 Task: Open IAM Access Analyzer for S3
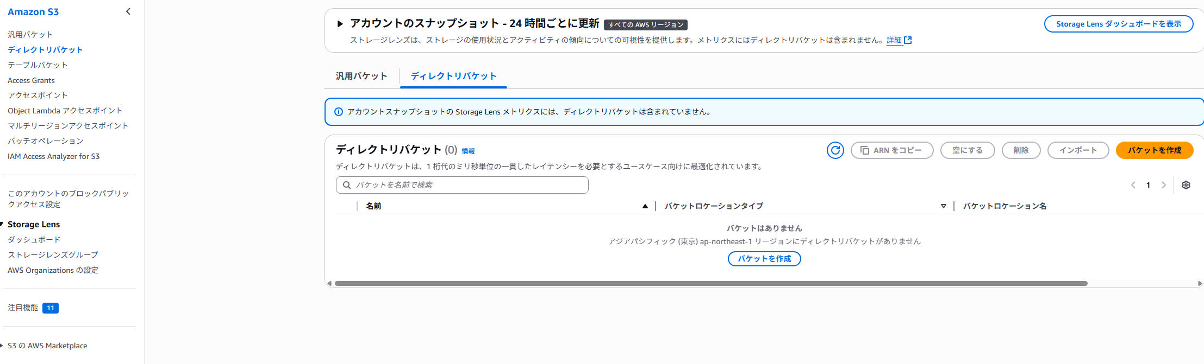54,156
